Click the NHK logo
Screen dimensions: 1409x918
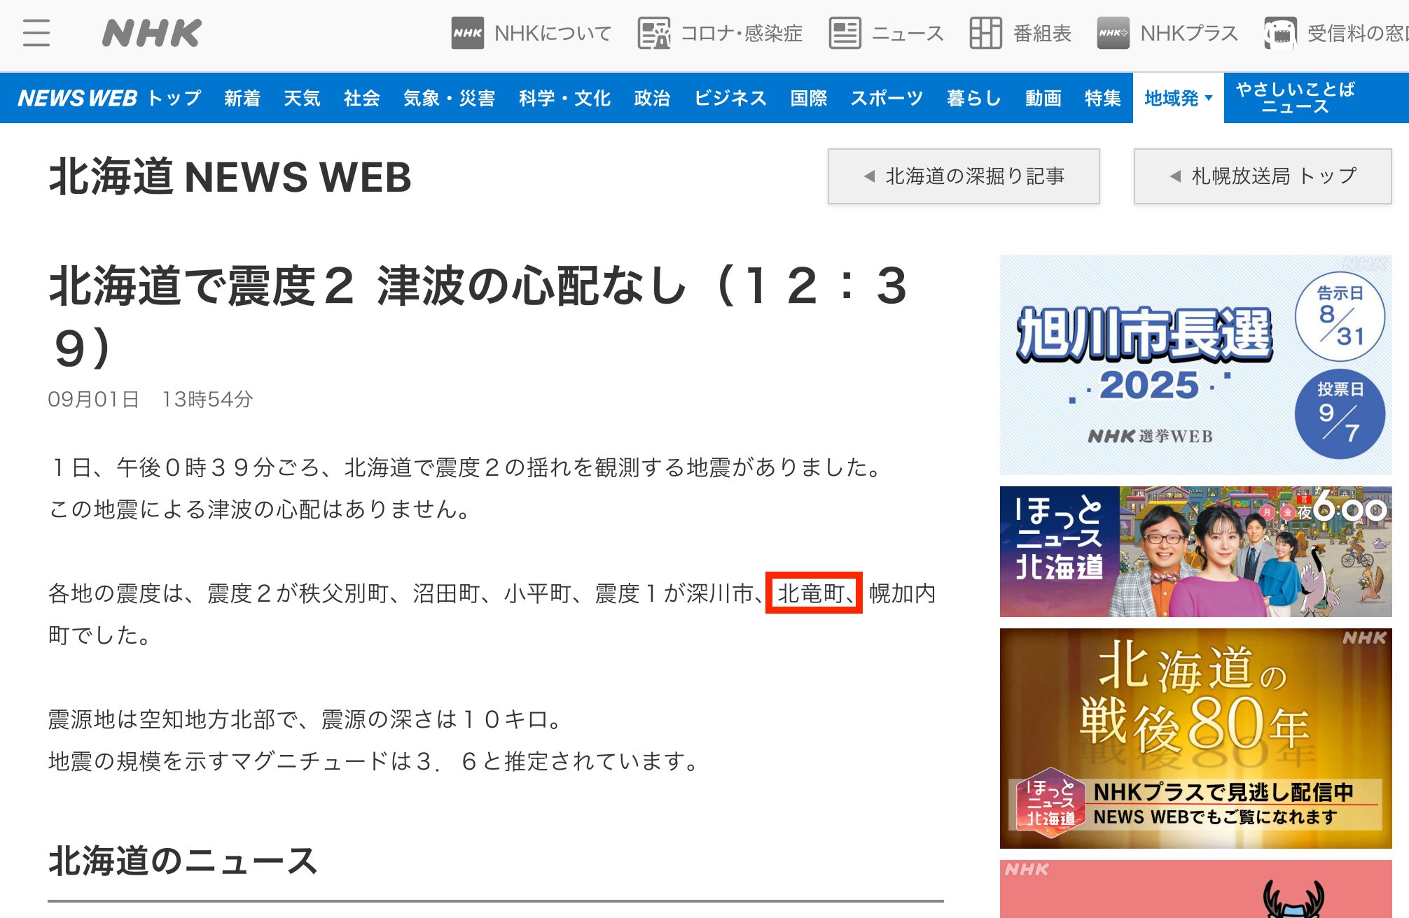tap(151, 33)
